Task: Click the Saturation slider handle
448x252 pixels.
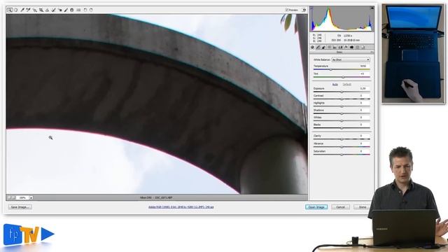Action: 342,155
